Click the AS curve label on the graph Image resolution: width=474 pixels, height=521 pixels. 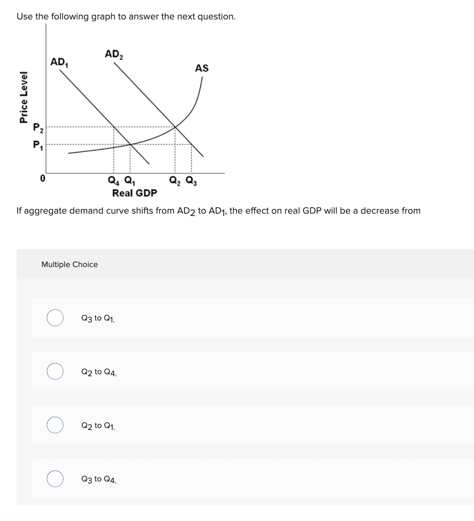(202, 68)
